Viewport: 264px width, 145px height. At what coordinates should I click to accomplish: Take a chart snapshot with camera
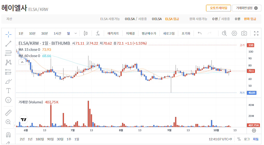244,33
